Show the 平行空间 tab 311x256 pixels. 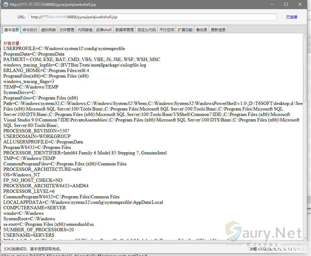167,30
